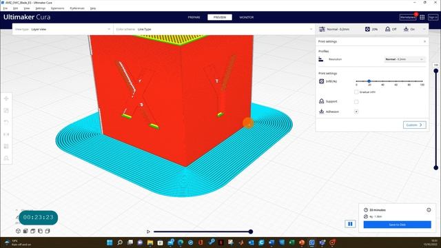Screen dimensions: 441x248
Task: Click the Normal 0.2mm profile summary icon
Action: tap(322, 29)
